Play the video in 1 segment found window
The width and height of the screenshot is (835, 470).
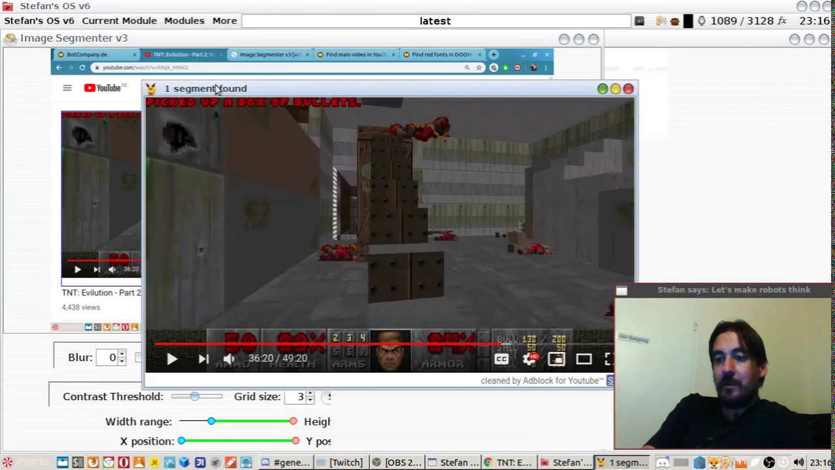coord(172,358)
